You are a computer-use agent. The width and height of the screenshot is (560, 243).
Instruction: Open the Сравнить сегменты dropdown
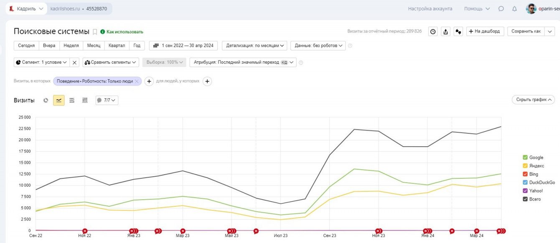point(111,62)
